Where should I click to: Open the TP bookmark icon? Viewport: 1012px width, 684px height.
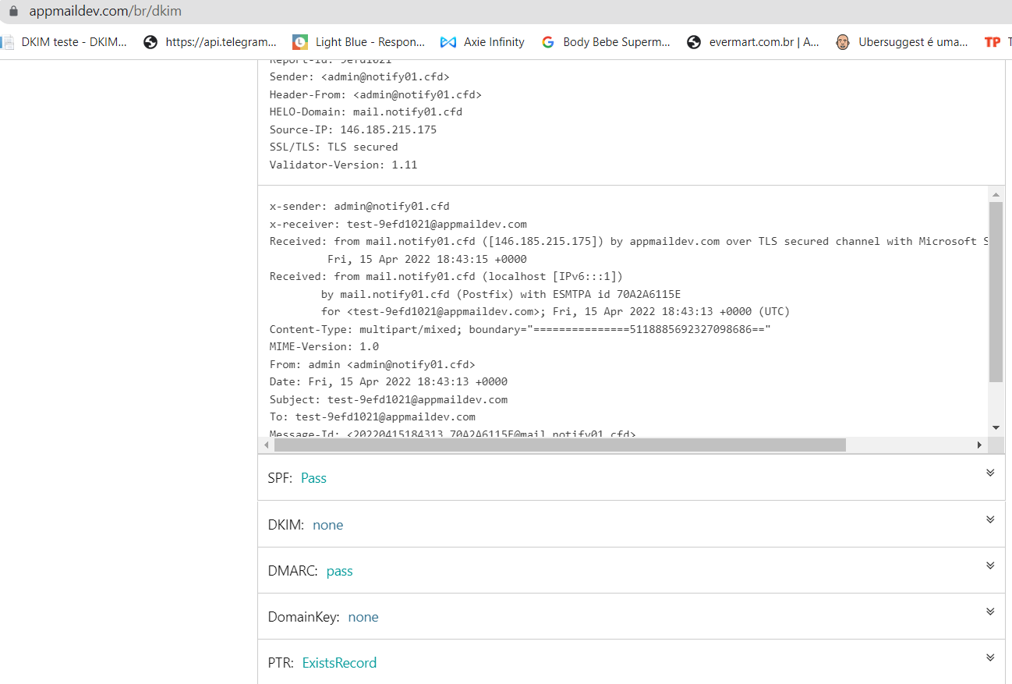(993, 42)
